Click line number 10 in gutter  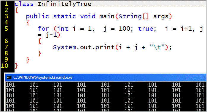pyautogui.click(x=5, y=66)
